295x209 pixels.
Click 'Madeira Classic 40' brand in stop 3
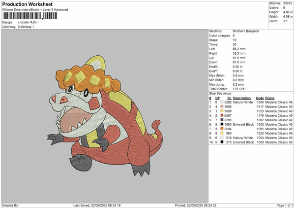[x=279, y=111]
